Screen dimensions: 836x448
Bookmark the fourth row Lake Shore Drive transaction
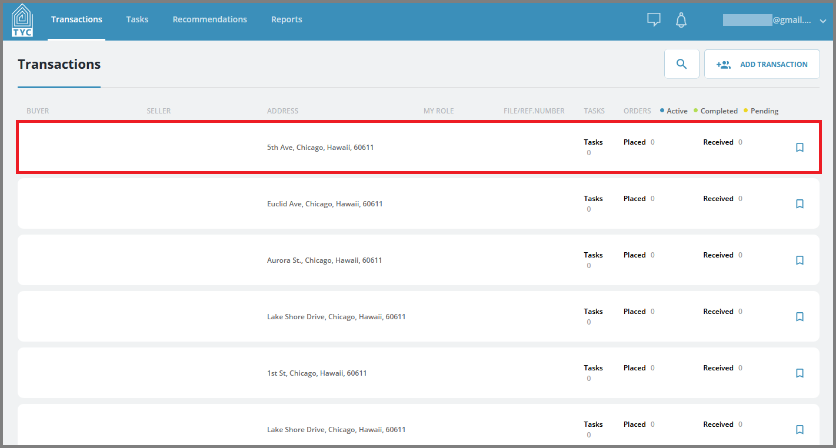800,317
